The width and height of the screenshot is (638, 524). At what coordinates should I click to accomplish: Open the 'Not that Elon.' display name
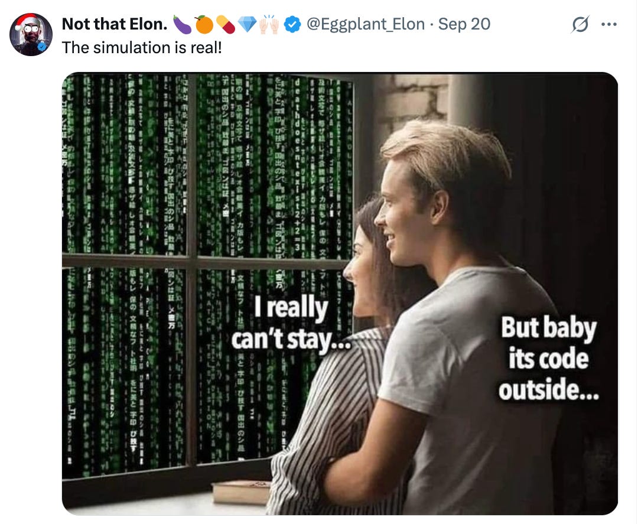pos(115,24)
